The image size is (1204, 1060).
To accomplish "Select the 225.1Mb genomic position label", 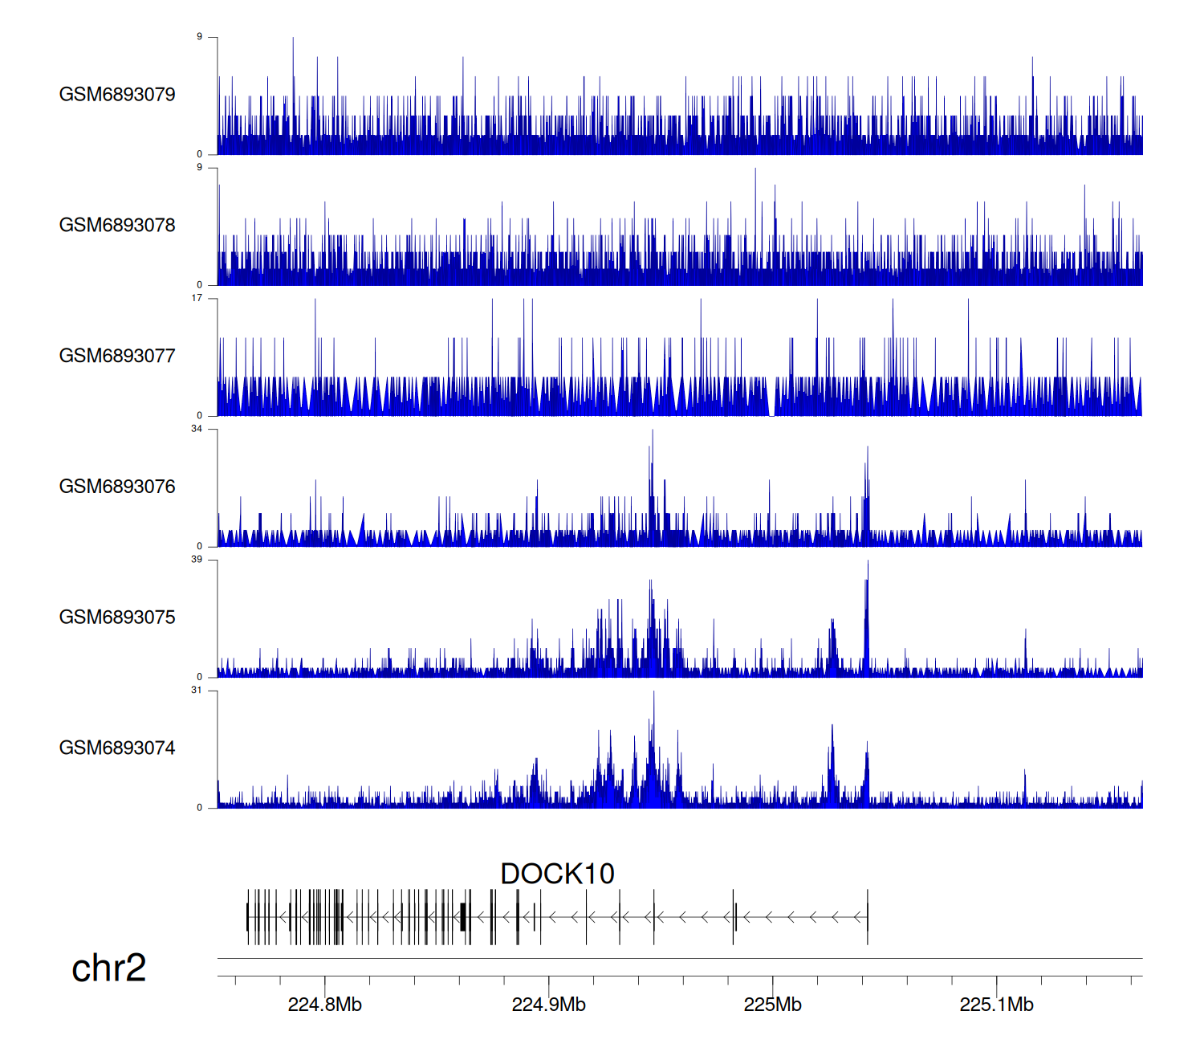I will (x=996, y=1005).
